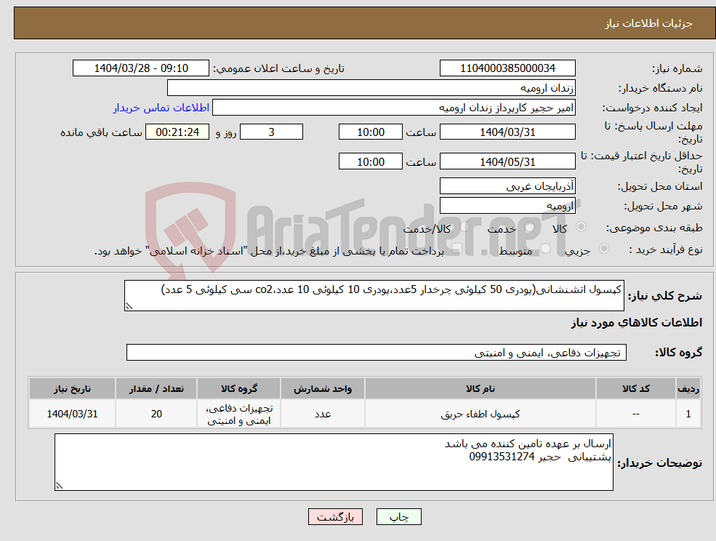Click the need number field 1104000385000034
This screenshot has height=541, width=716.
pyautogui.click(x=507, y=68)
